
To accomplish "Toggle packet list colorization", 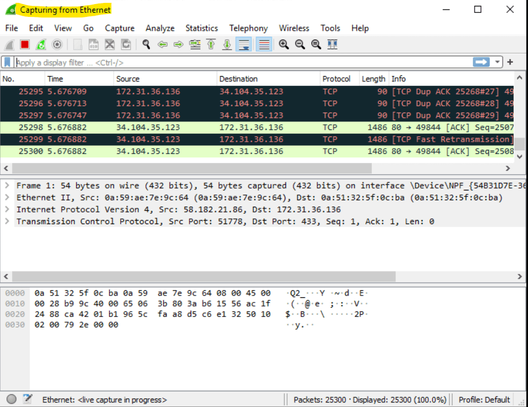I will click(x=264, y=45).
